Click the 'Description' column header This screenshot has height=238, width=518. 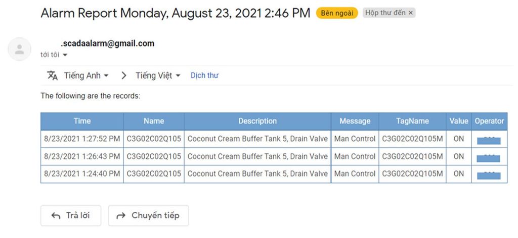pos(257,121)
